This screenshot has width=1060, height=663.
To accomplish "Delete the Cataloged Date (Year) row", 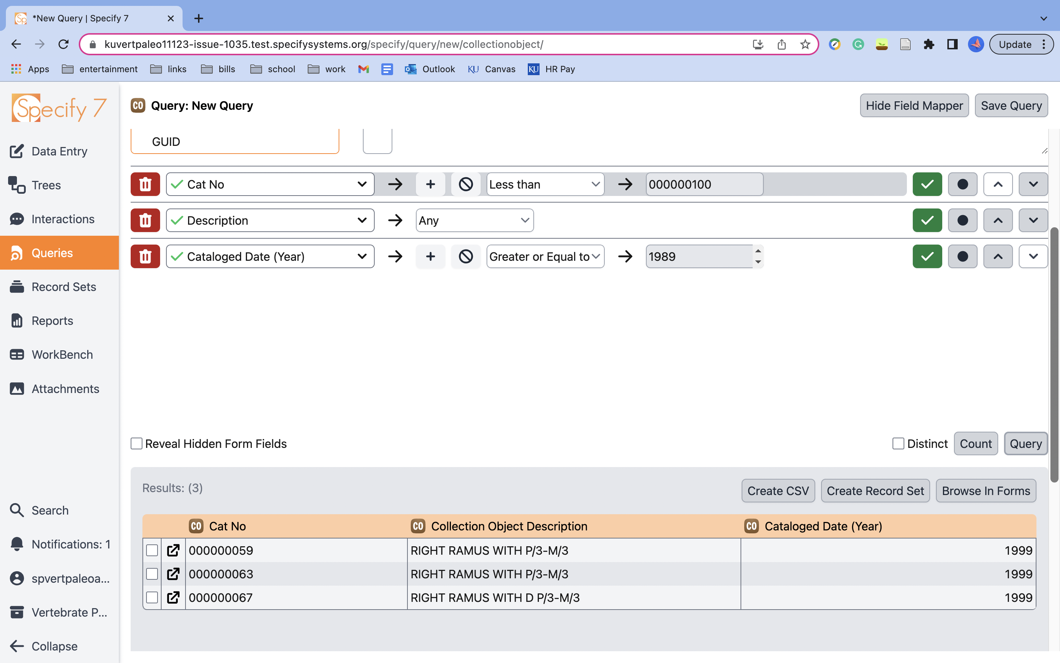I will pyautogui.click(x=145, y=256).
